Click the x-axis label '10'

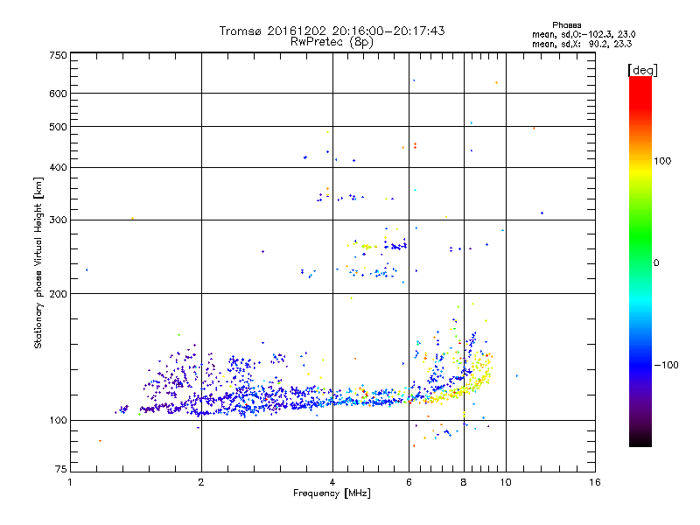coord(506,482)
